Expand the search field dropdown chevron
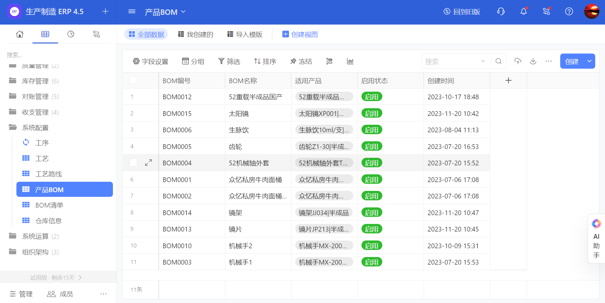This screenshot has height=303, width=605. (x=483, y=61)
